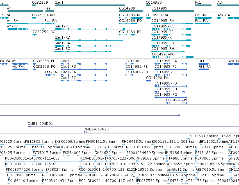The height and width of the screenshot is (185, 239).
Task: Select transcript CG32259-RC
Action: click(x=35, y=35)
